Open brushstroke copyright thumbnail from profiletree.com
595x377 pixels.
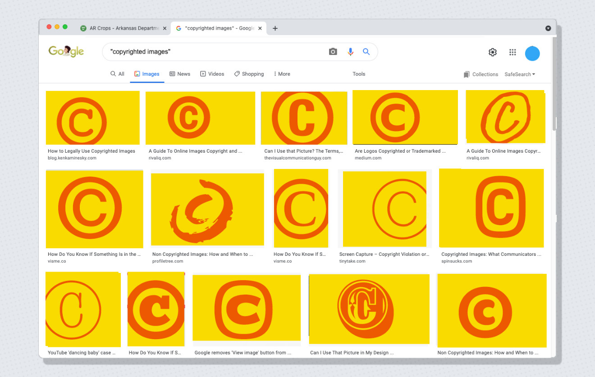207,209
